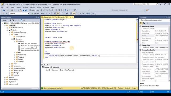Collapse the Connection Details section in Properties
Viewport: 171px width, 96px height.
(140, 50)
